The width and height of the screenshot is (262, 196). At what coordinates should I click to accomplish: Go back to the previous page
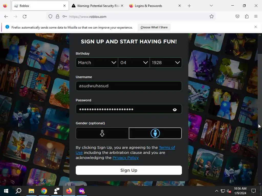coord(6,17)
